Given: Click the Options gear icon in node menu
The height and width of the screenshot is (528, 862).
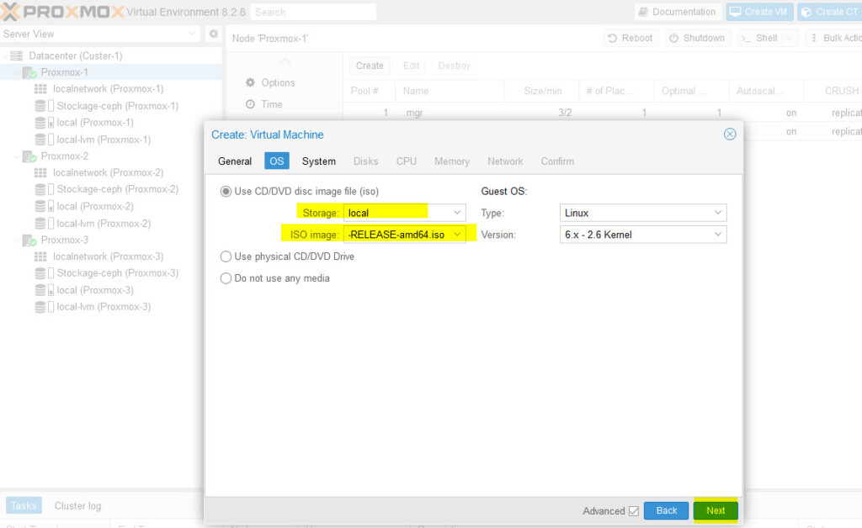Looking at the screenshot, I should (250, 82).
